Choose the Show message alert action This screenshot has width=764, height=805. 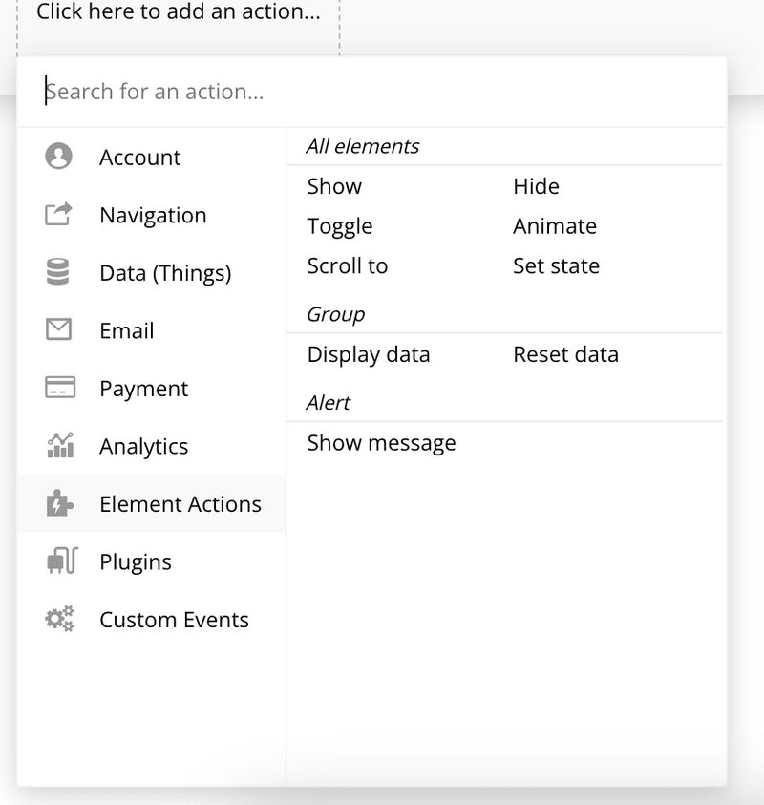[381, 443]
